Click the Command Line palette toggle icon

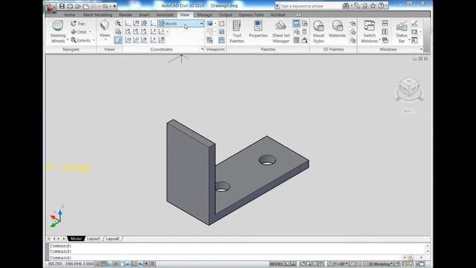pos(296,23)
